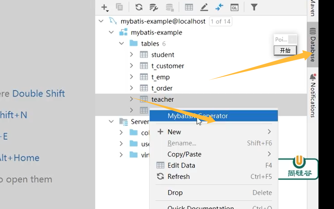
Task: Open the Notifications tool window tab
Action: pyautogui.click(x=313, y=95)
